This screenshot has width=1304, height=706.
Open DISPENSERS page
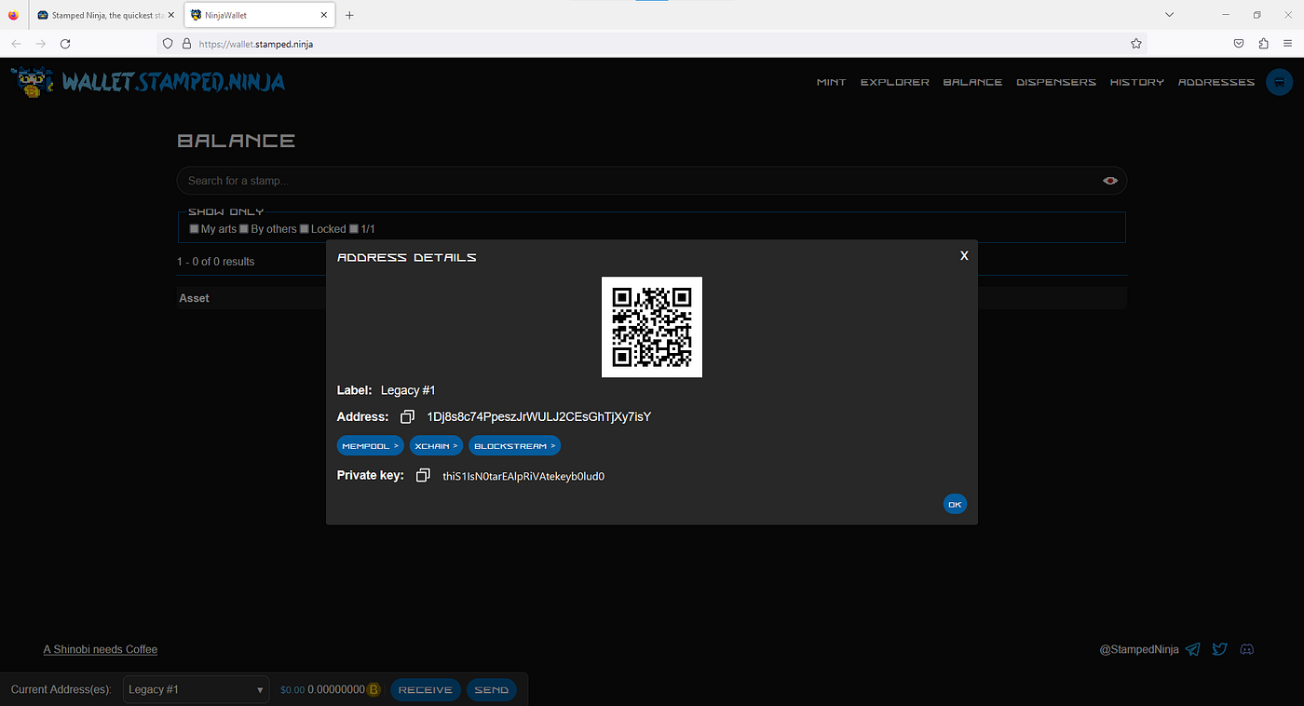[1056, 82]
